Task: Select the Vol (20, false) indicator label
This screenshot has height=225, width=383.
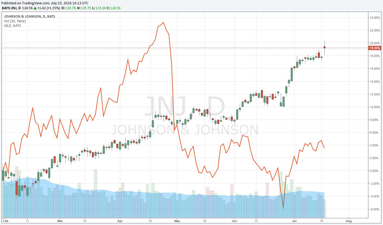Action: pyautogui.click(x=15, y=21)
